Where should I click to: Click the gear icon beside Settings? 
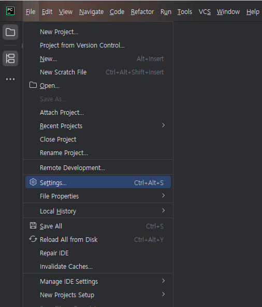(x=33, y=182)
